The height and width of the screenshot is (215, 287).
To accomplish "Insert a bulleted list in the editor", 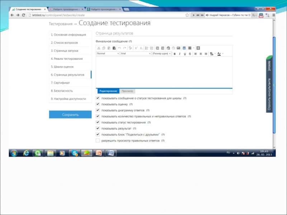I will point(152,48).
